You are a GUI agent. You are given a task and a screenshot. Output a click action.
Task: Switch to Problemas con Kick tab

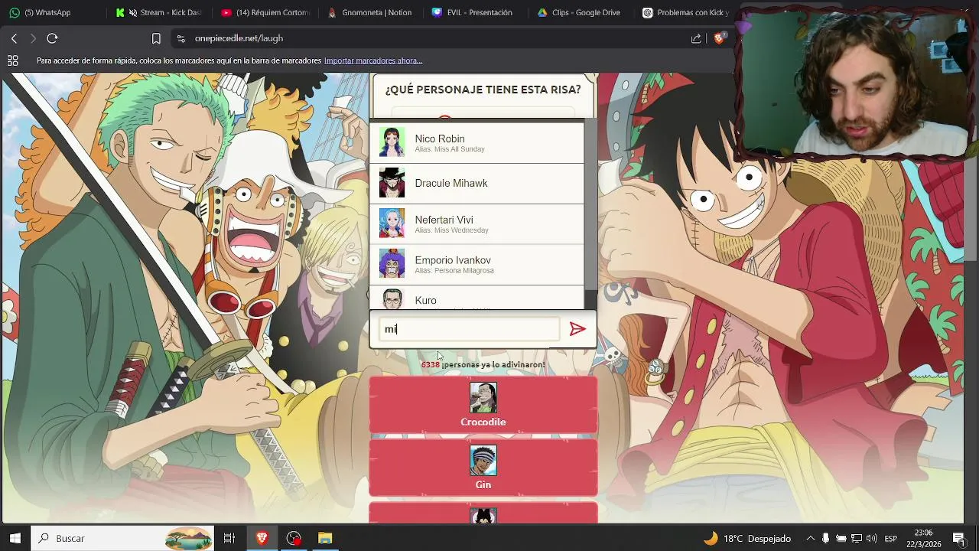click(x=685, y=12)
